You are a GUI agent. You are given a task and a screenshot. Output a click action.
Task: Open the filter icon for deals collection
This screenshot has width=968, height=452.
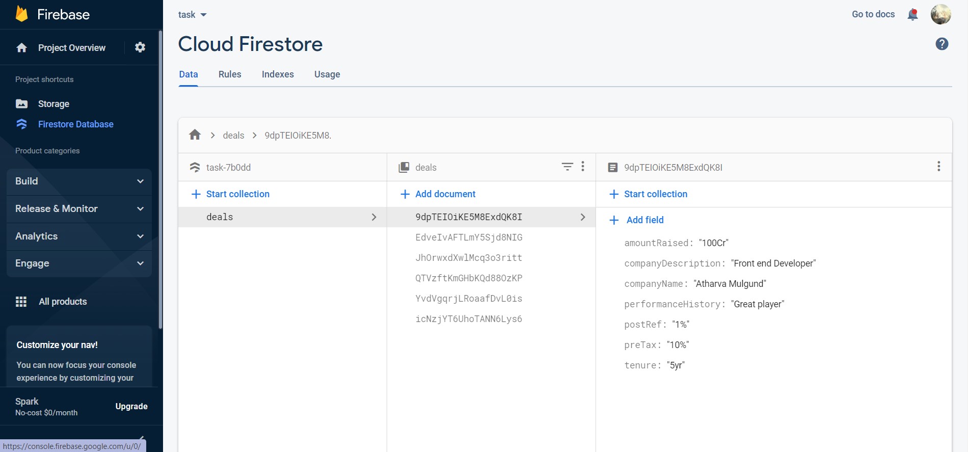coord(567,167)
